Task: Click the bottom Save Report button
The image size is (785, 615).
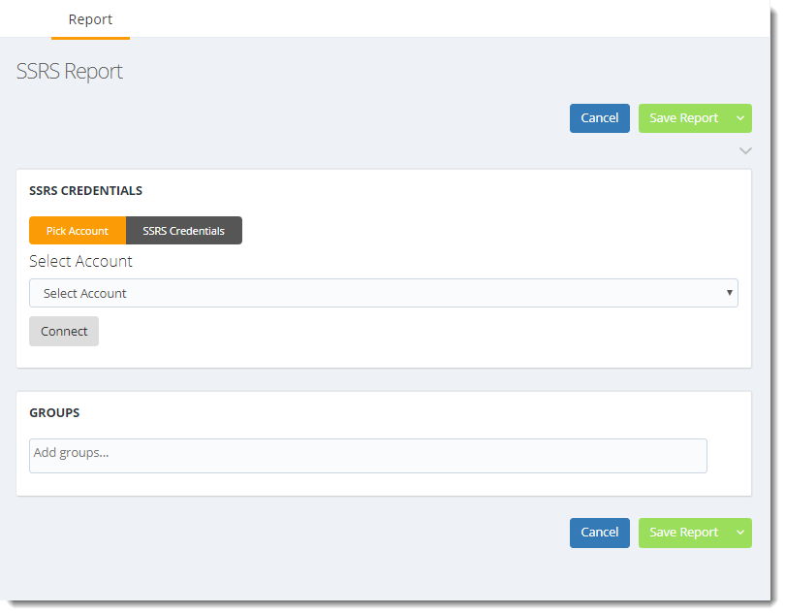Action: click(683, 533)
